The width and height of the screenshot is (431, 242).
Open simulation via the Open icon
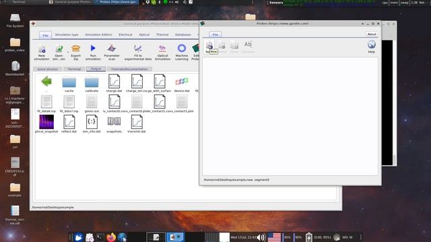59,52
